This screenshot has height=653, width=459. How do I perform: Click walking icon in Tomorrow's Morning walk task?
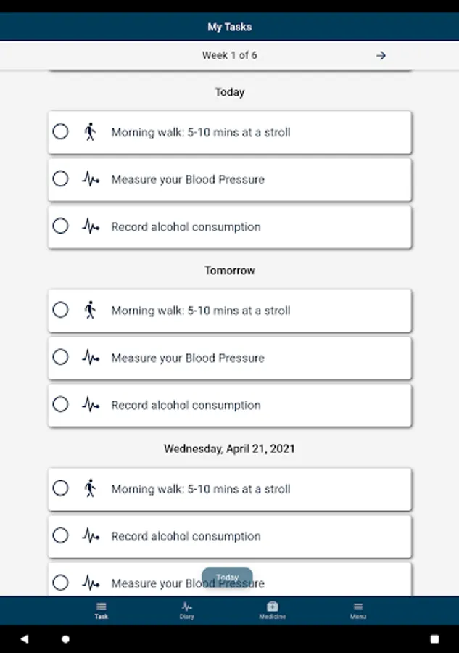point(90,311)
